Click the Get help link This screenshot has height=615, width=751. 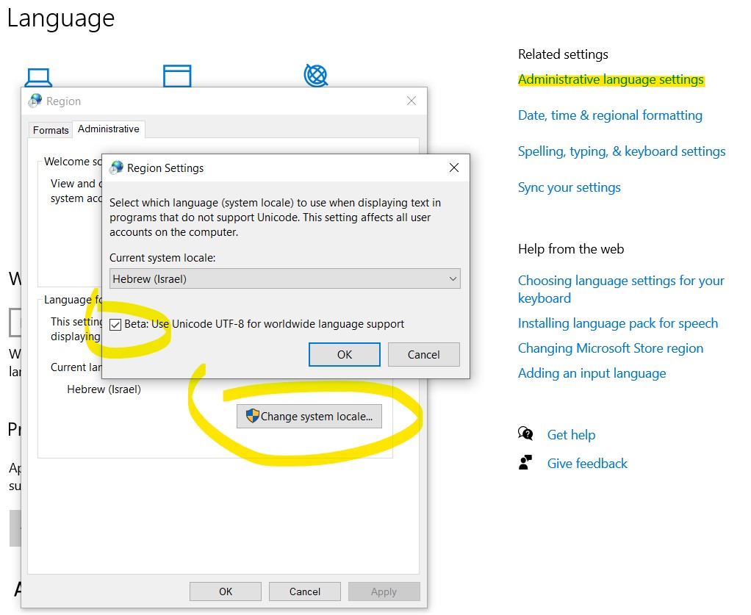[x=572, y=435]
